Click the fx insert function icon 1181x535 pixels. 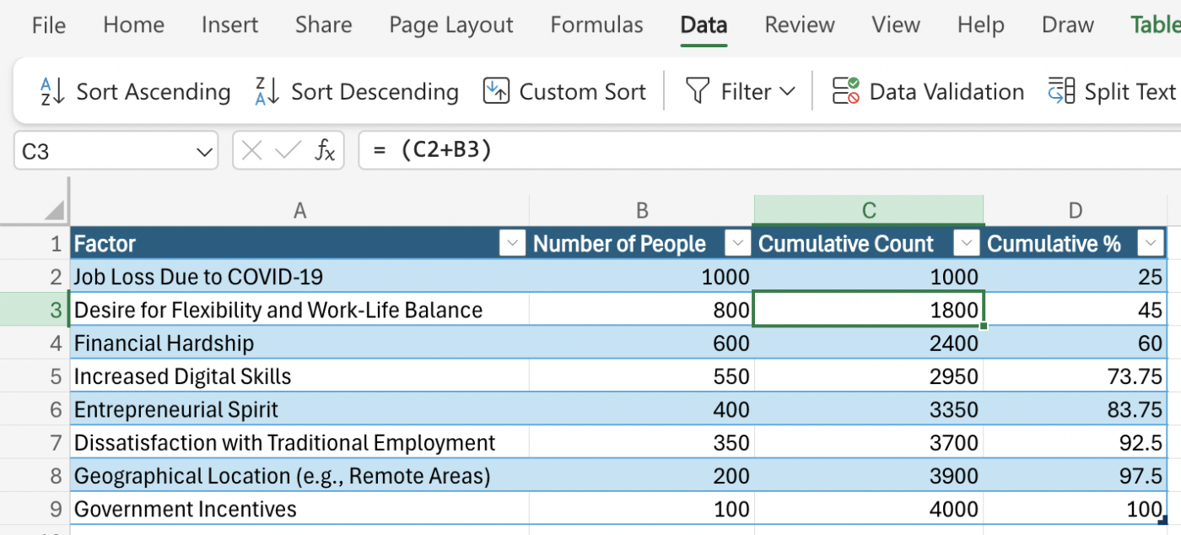[325, 151]
